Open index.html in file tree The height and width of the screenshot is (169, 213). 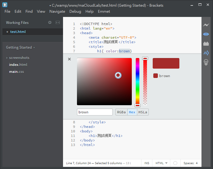pyautogui.click(x=18, y=65)
